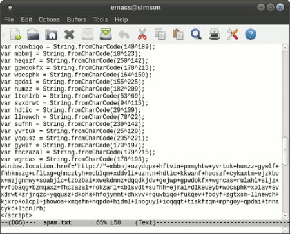Click the vertical scrollbar thumb
The width and height of the screenshot is (290, 234).
285,151
